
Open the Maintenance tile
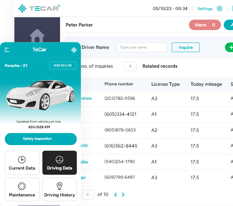(22, 189)
